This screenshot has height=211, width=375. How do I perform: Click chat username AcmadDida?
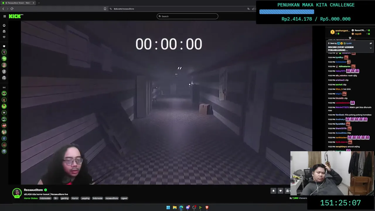point(341,133)
